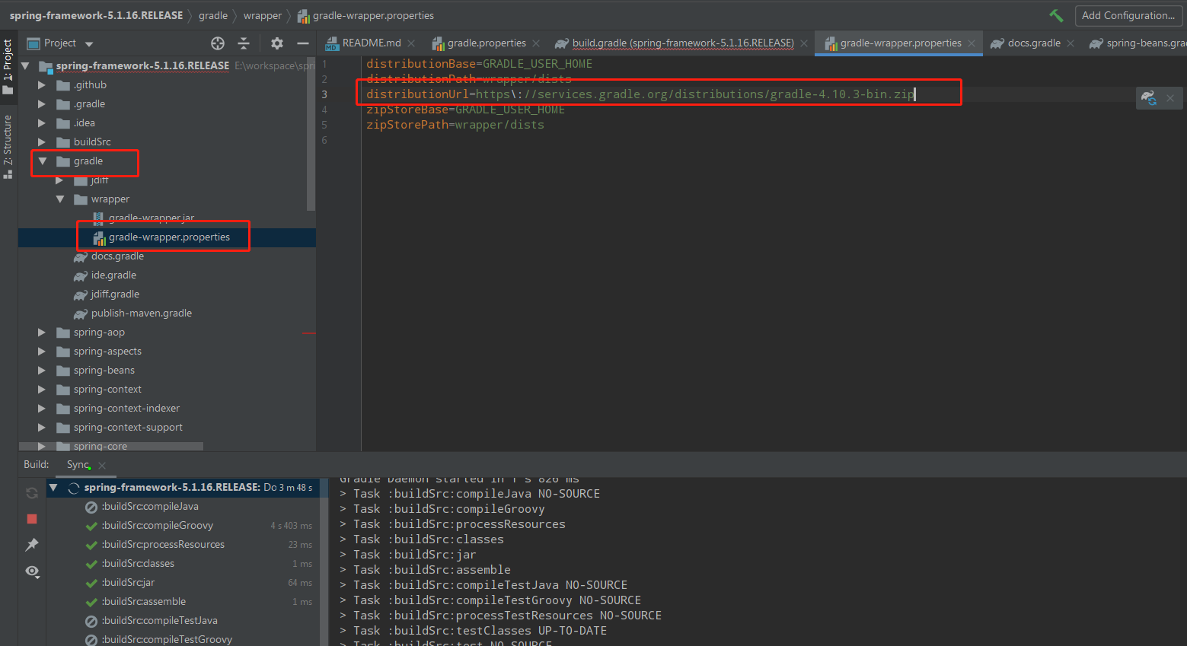Close the gradle.properties tab
The width and height of the screenshot is (1187, 646).
(x=536, y=43)
